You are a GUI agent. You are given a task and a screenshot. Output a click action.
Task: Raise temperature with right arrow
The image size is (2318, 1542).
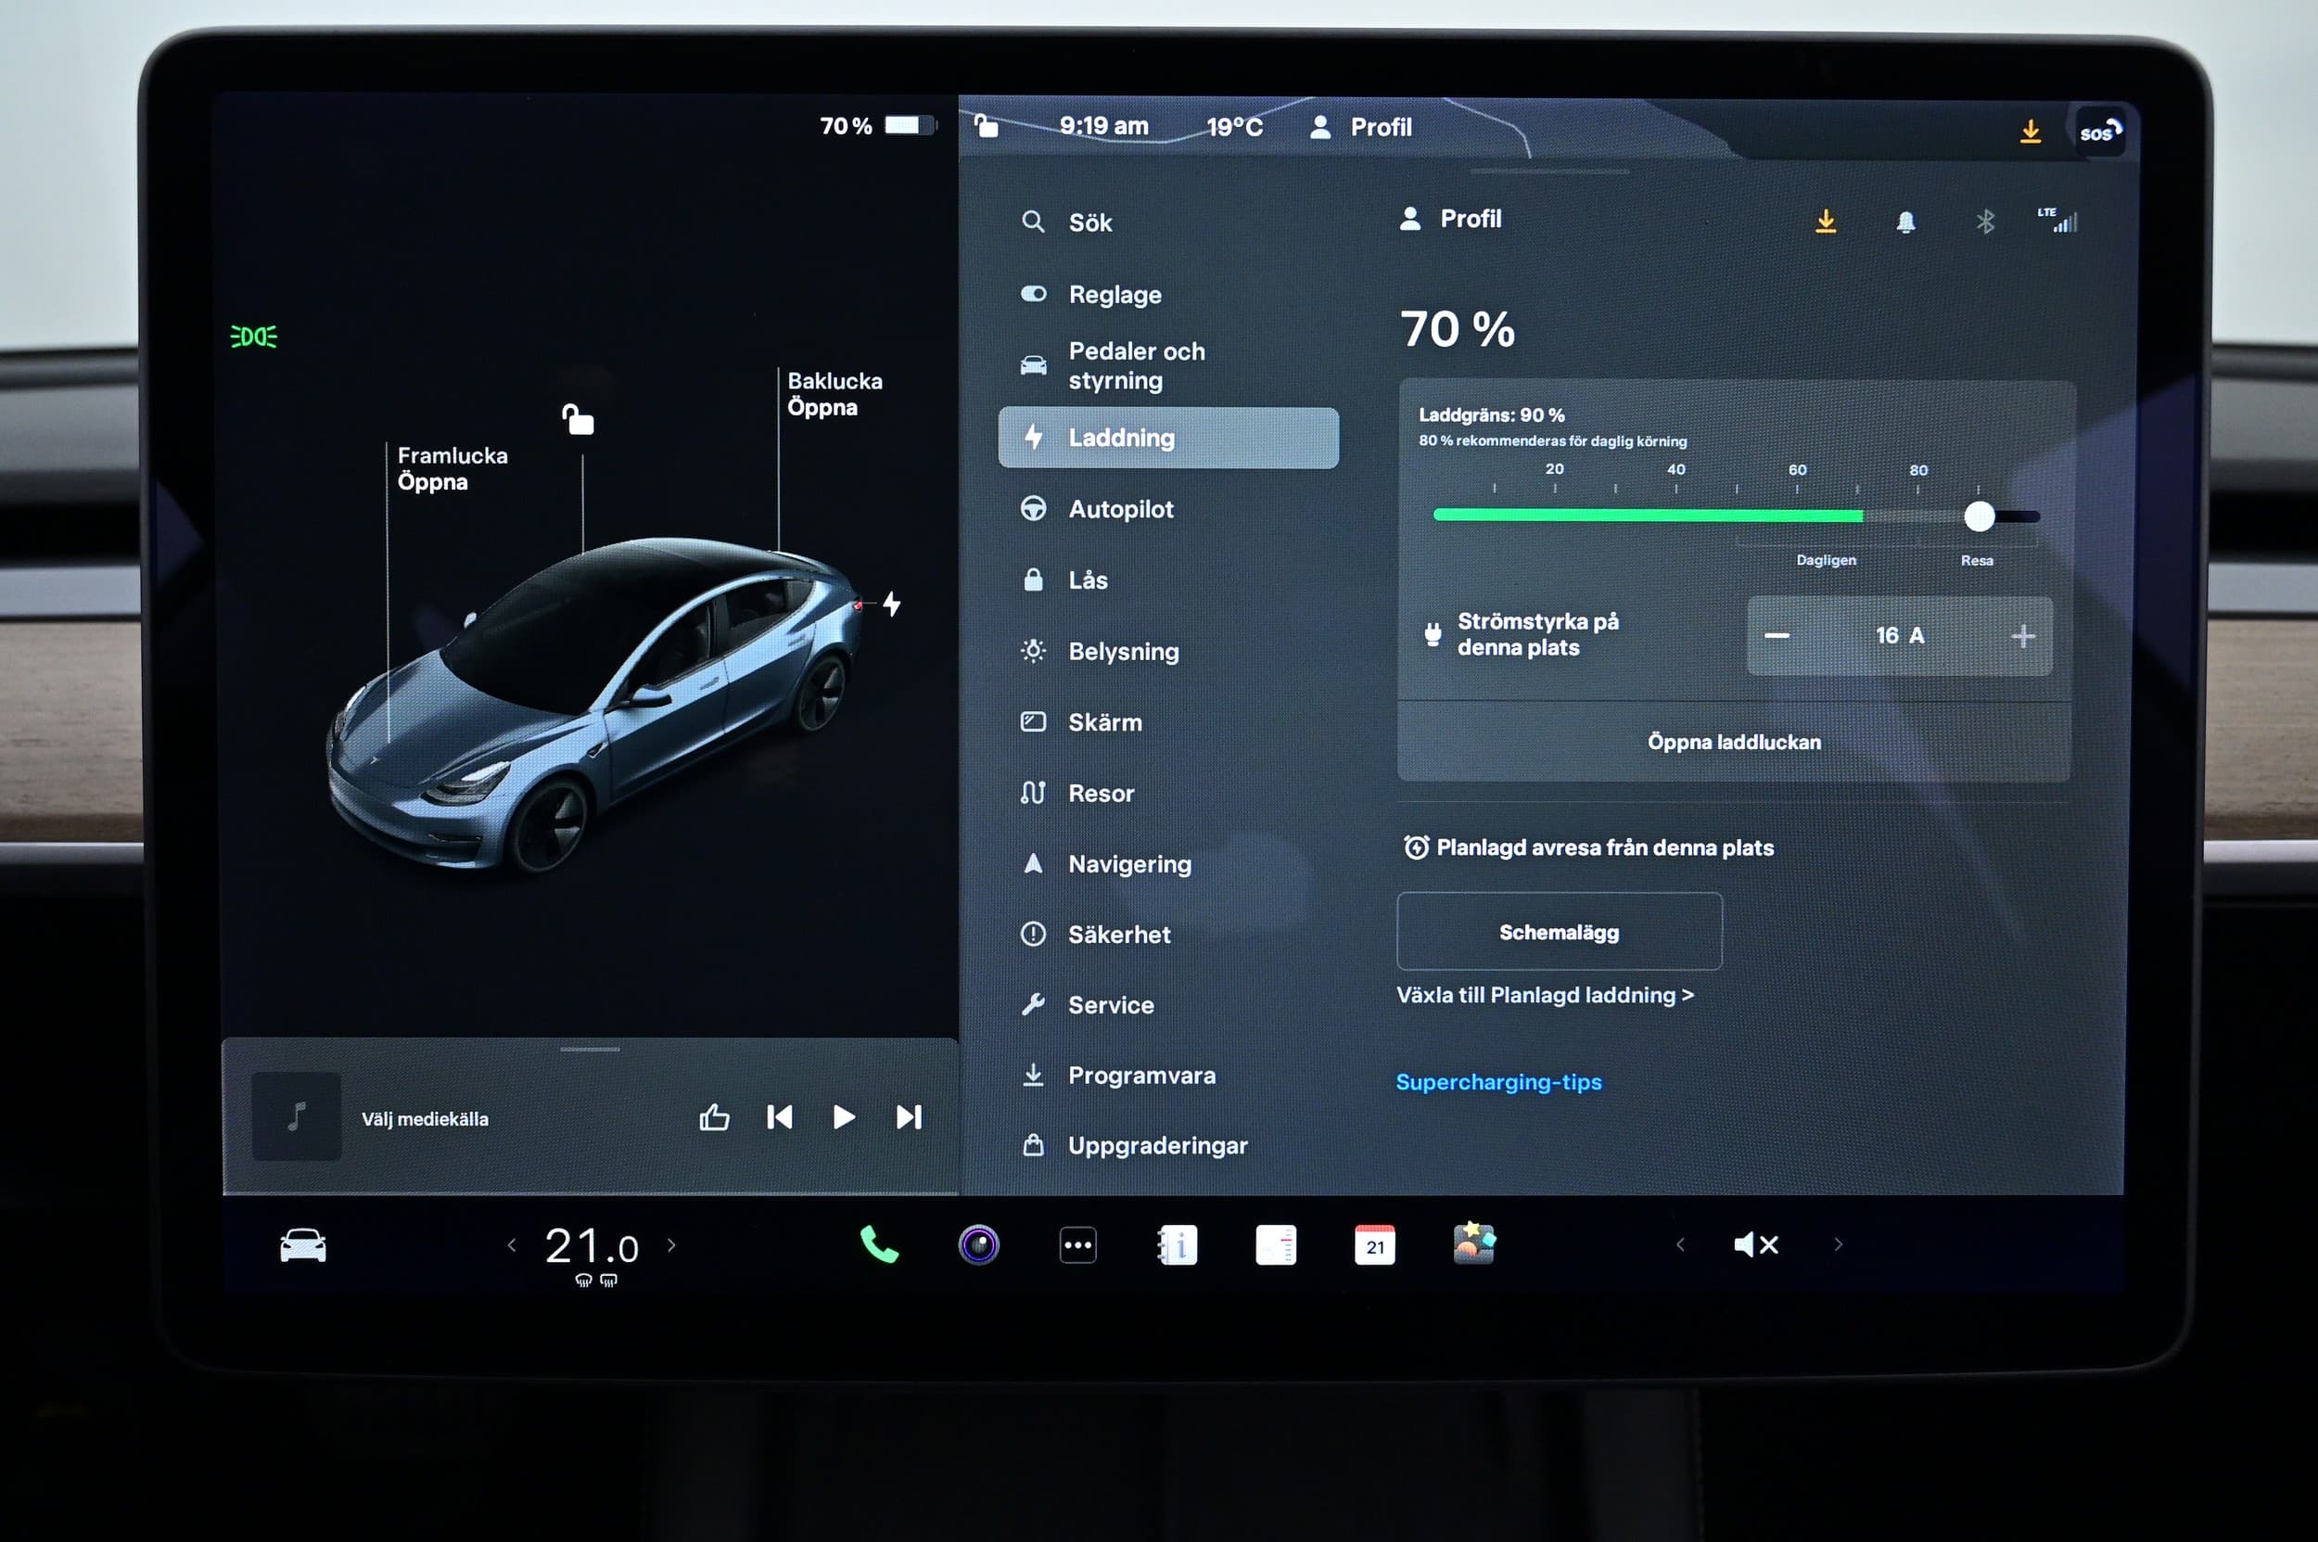coord(671,1245)
